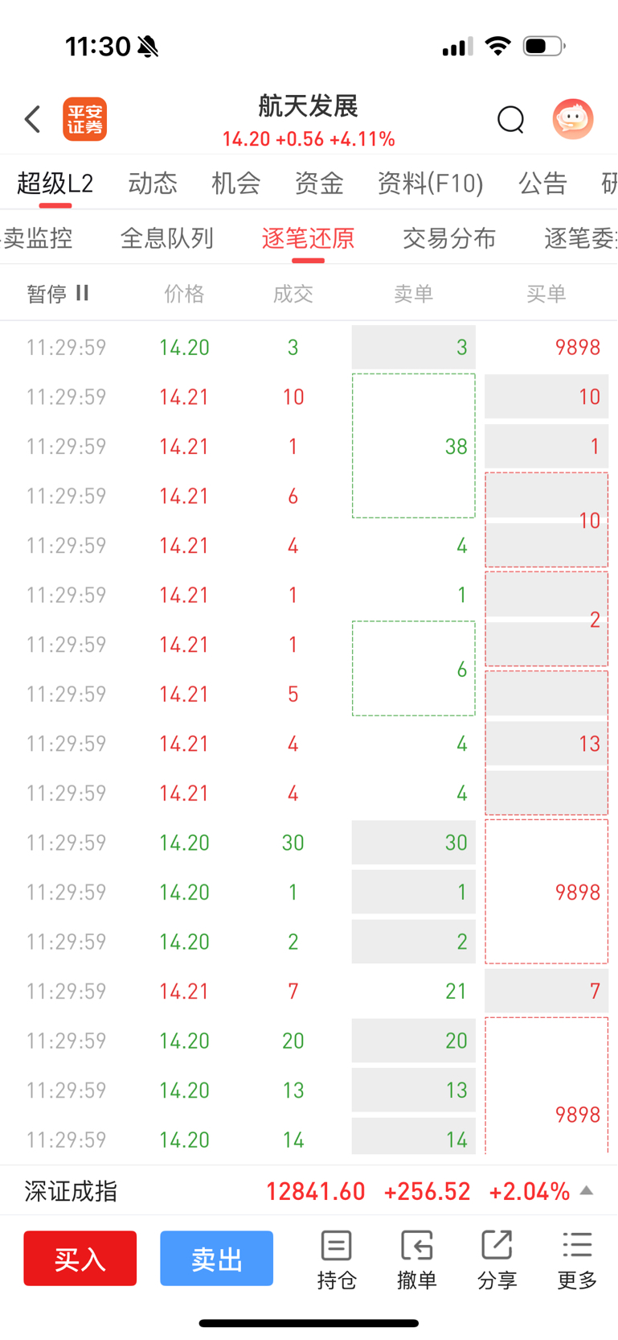Open the 资料(F10) tab
The image size is (618, 1340).
[x=431, y=183]
